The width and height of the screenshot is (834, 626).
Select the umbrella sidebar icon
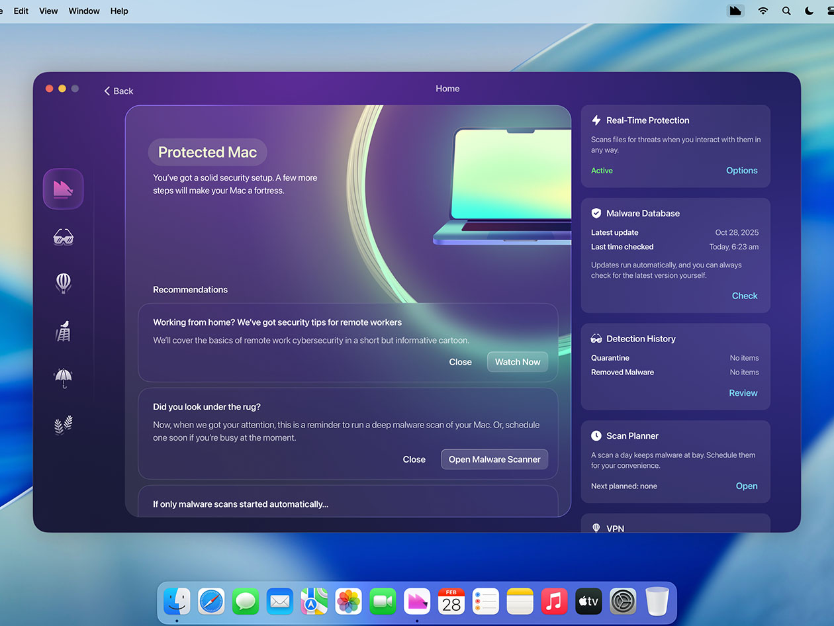[63, 377]
